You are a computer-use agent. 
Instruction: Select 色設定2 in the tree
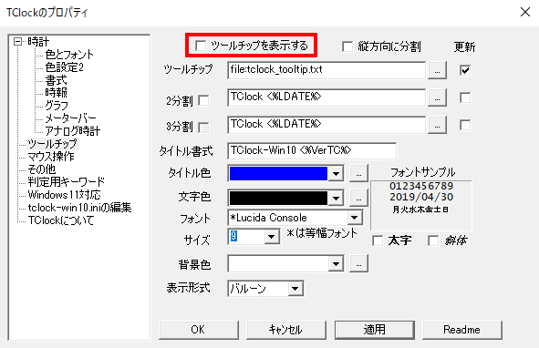click(x=64, y=67)
